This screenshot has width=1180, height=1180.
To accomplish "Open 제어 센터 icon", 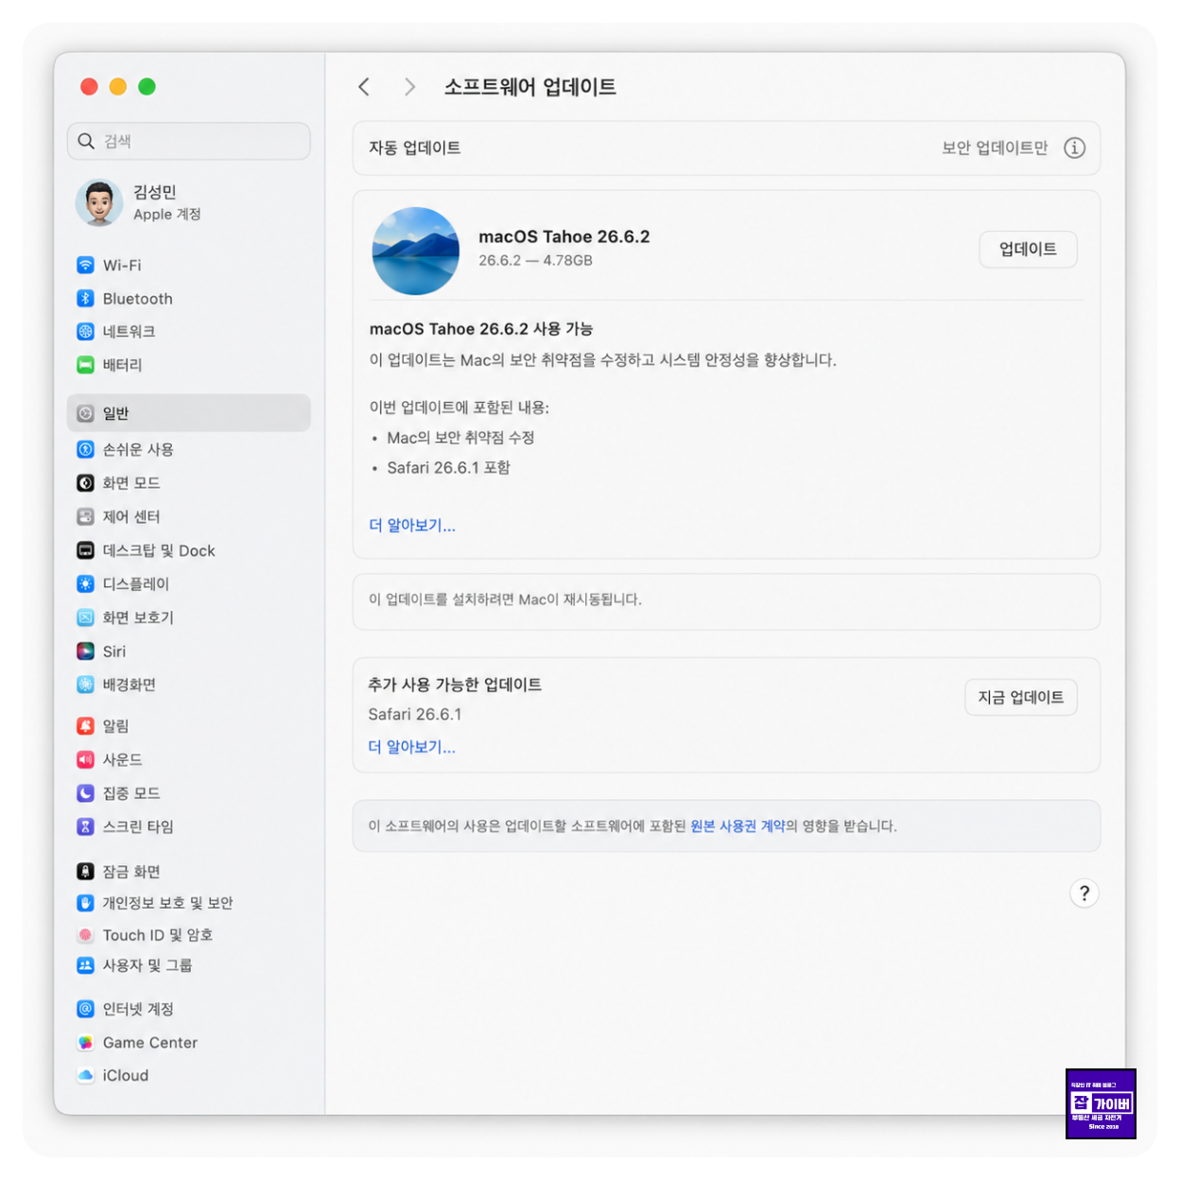I will pyautogui.click(x=85, y=516).
